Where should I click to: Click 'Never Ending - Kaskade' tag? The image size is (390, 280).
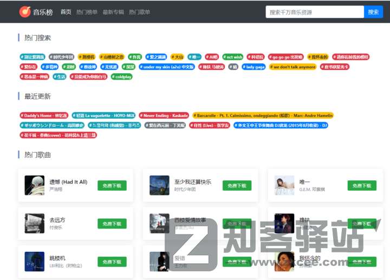[x=164, y=115]
